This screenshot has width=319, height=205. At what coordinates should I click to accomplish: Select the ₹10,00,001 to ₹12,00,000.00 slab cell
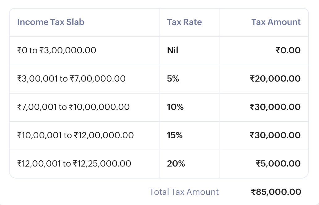pos(75,135)
